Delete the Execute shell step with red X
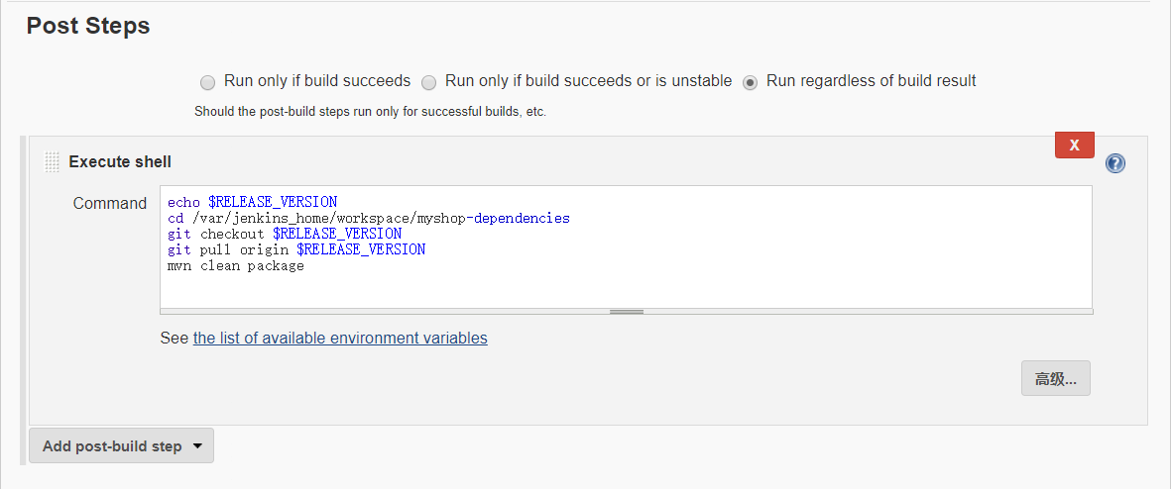The image size is (1172, 489). [1074, 145]
